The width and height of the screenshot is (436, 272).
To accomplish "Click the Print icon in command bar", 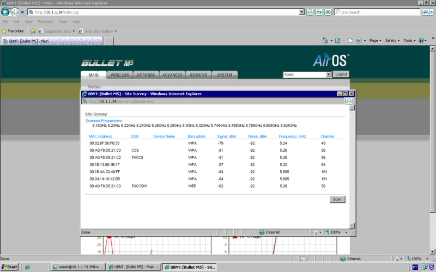I will coord(359,40).
